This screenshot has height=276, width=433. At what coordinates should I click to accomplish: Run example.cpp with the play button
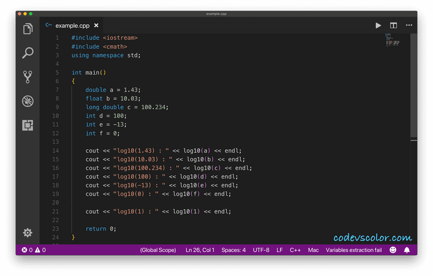[x=378, y=25]
